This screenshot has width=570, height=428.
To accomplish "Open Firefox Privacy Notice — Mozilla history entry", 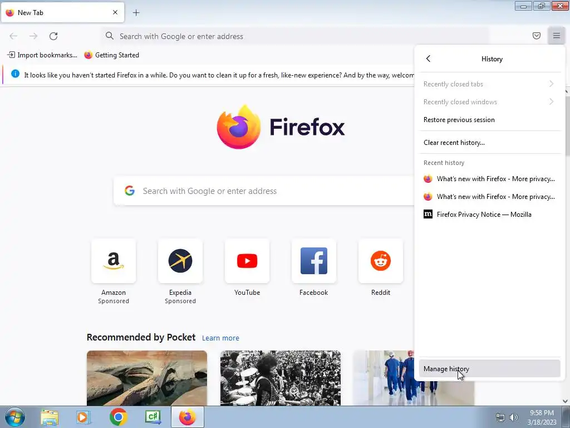I will click(490, 215).
